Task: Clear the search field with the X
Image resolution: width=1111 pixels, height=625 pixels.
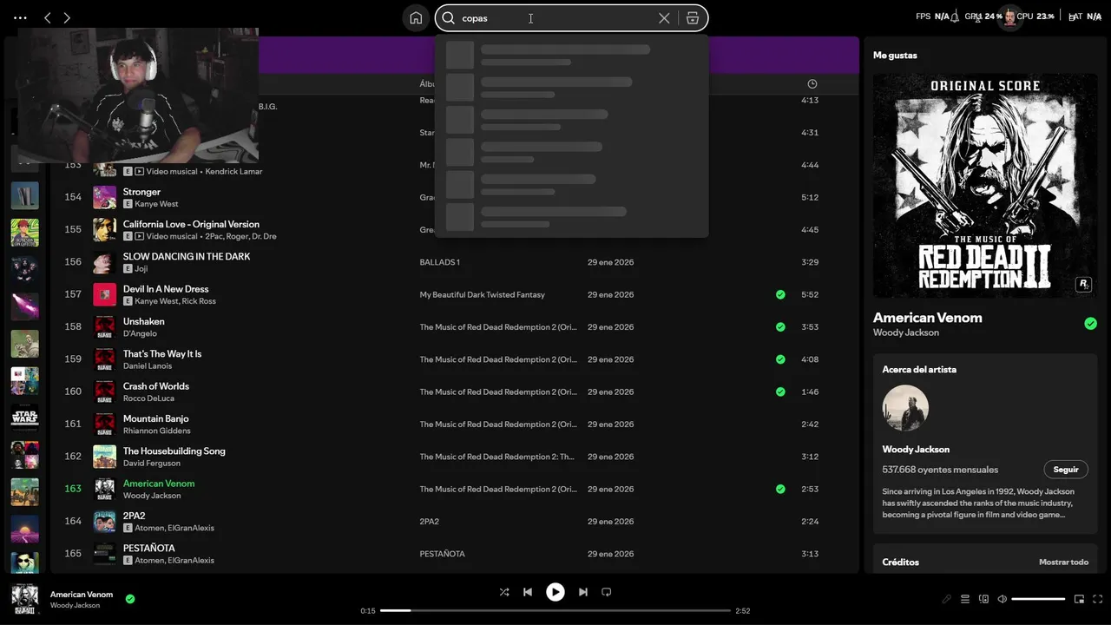Action: point(664,18)
